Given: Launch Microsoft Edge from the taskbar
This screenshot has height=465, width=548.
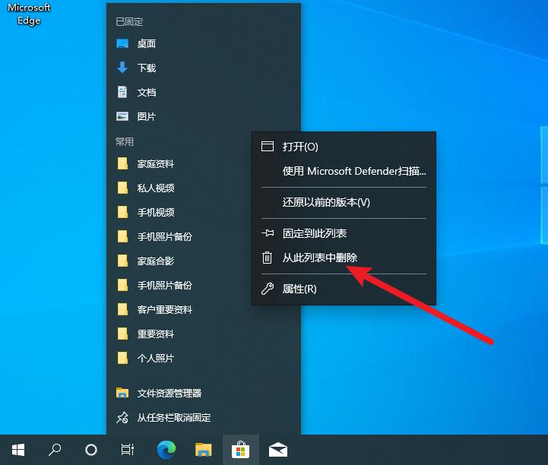Looking at the screenshot, I should (166, 450).
